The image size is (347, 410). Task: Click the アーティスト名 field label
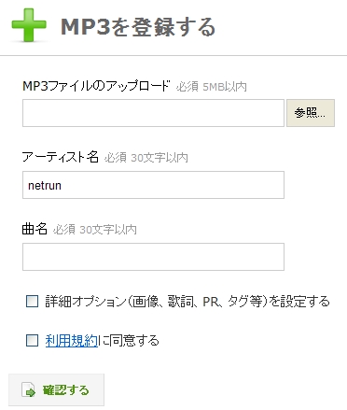pos(61,157)
